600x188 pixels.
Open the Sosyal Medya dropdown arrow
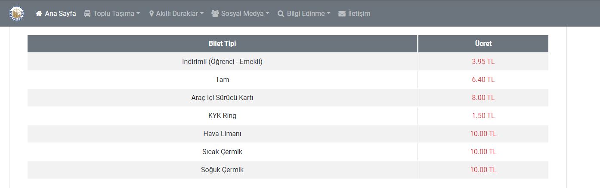(267, 13)
